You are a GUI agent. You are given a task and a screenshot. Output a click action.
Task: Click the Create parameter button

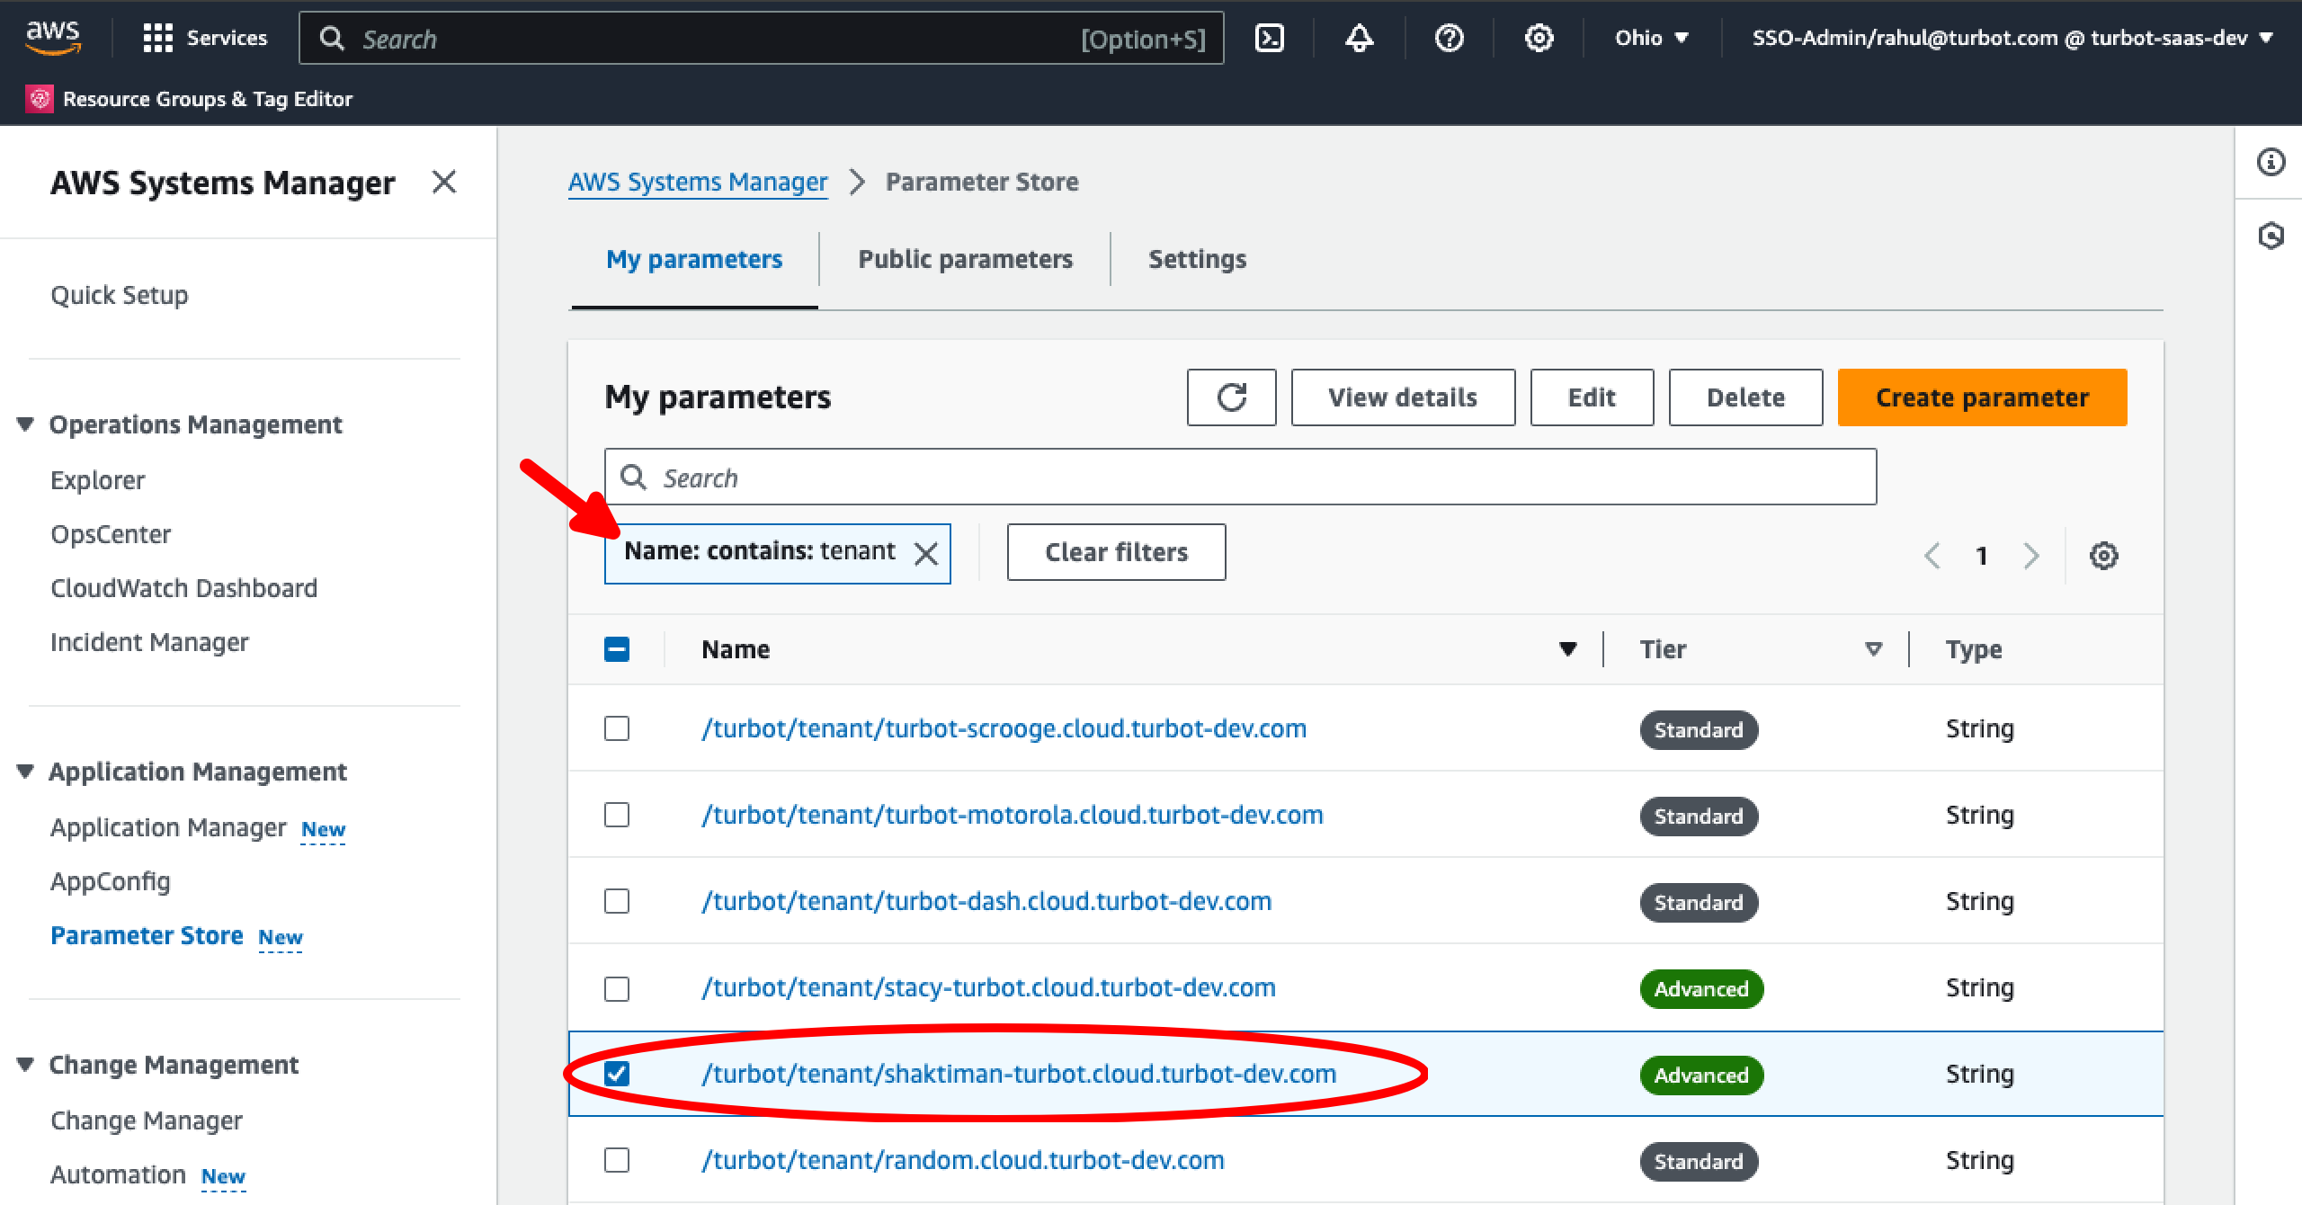pos(1982,397)
